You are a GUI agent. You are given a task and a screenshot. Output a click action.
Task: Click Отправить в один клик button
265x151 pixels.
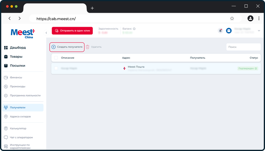pos(72,31)
